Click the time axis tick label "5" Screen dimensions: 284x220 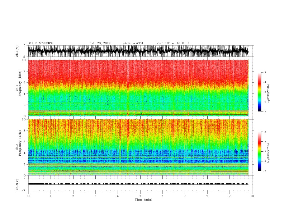(x=140, y=196)
